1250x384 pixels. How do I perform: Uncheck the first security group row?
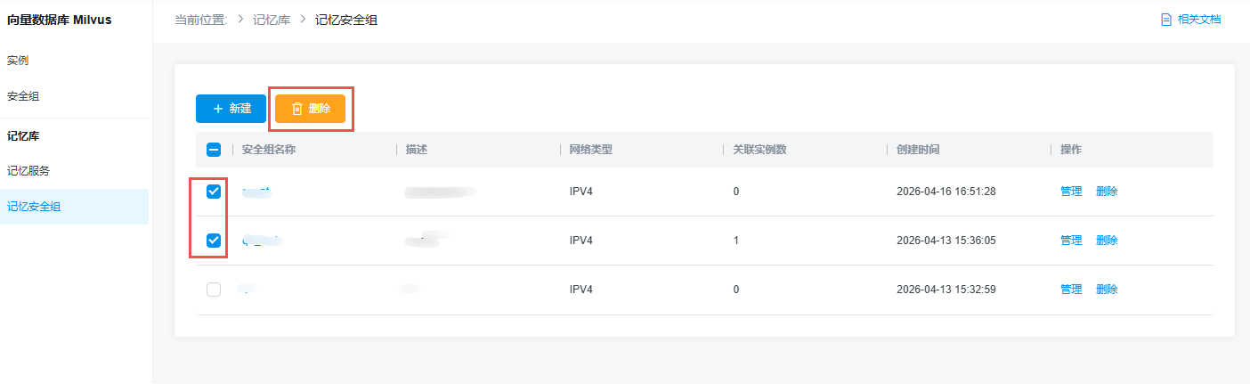(x=214, y=192)
